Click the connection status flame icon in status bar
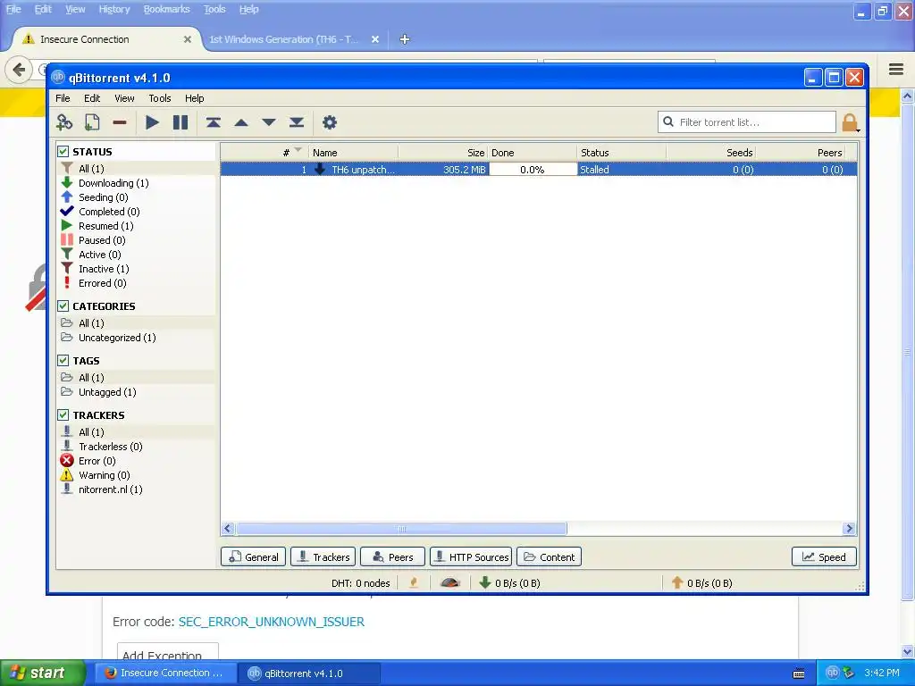The width and height of the screenshot is (915, 686). (x=414, y=582)
